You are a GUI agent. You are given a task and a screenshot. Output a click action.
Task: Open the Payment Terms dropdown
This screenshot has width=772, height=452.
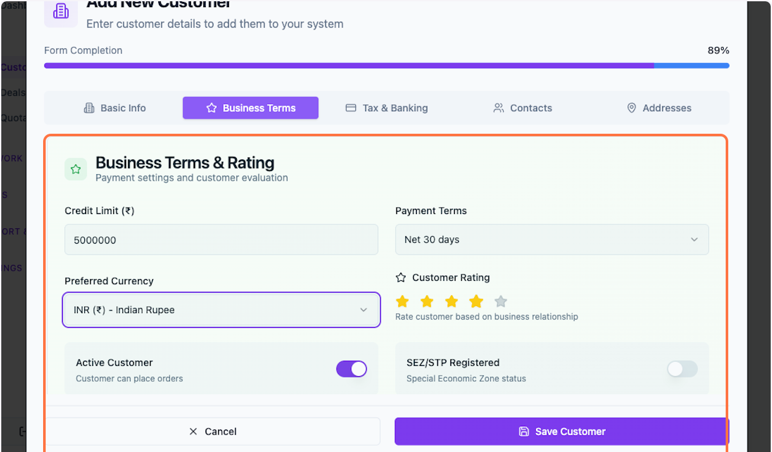click(551, 240)
